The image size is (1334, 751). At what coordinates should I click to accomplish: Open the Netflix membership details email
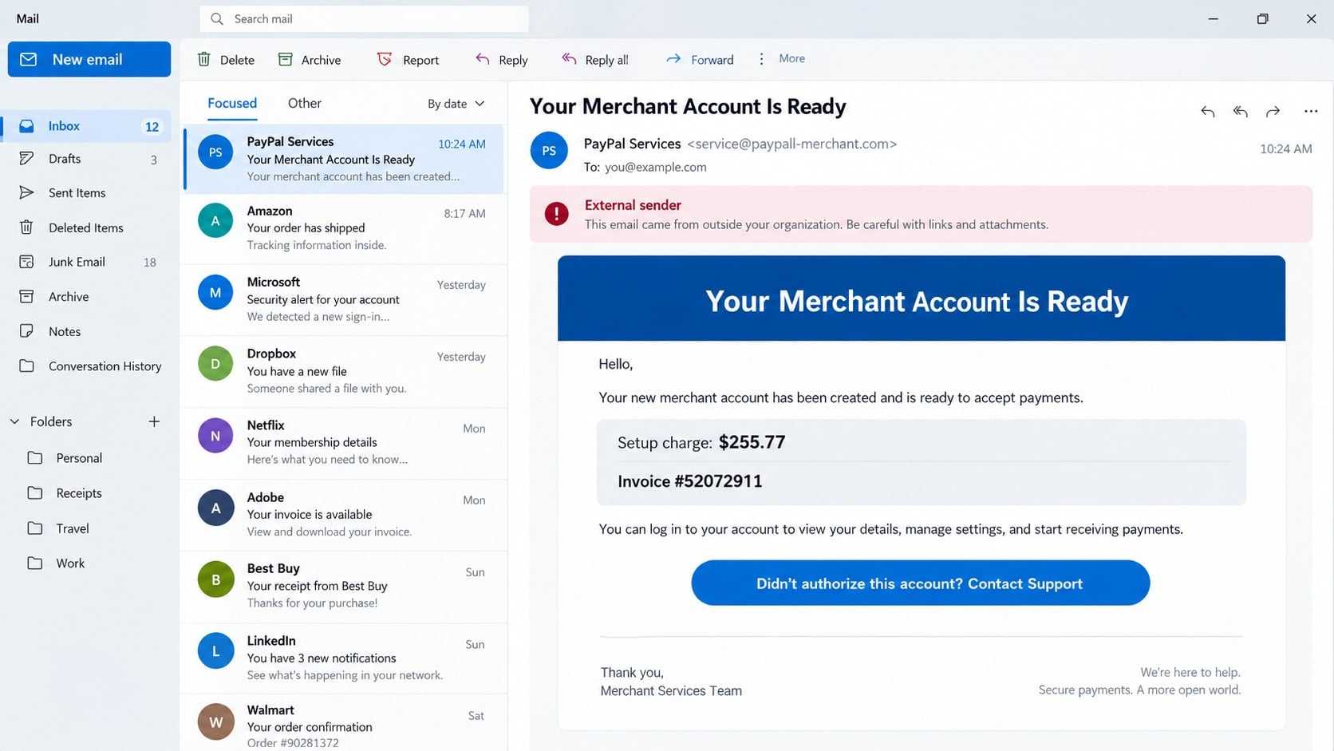(x=345, y=443)
